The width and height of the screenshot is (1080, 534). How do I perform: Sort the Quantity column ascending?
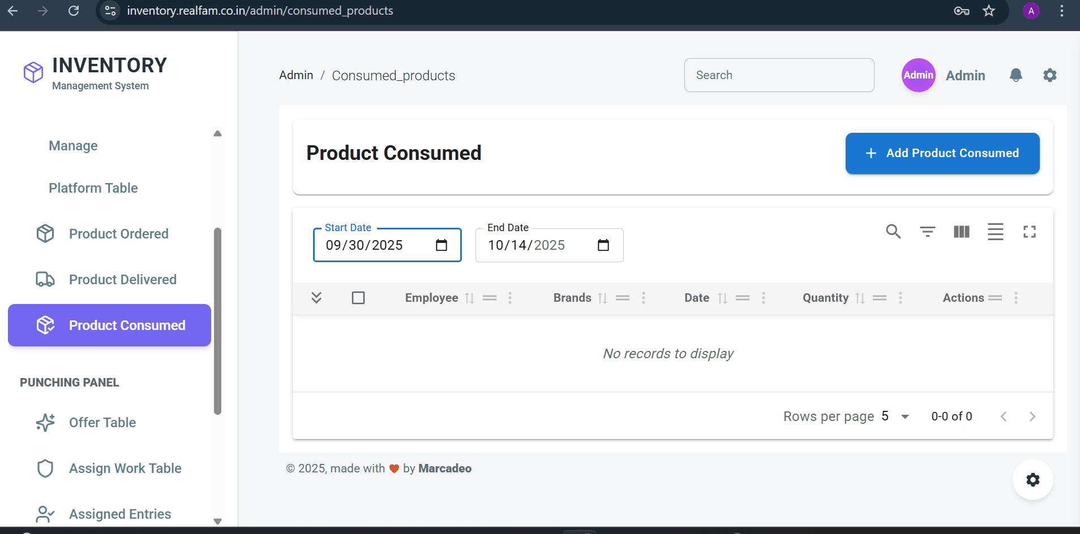[860, 298]
